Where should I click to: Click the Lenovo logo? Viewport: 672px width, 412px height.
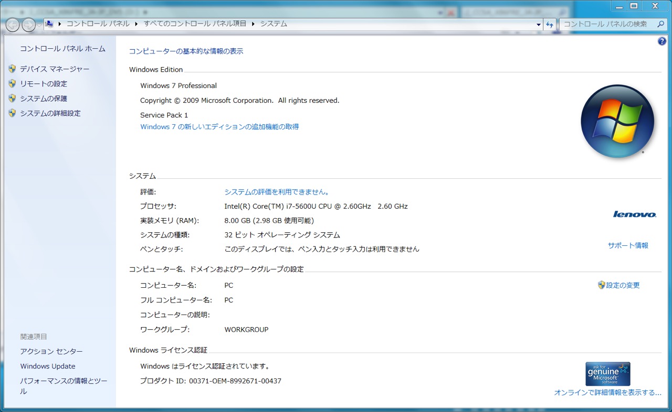pyautogui.click(x=635, y=214)
